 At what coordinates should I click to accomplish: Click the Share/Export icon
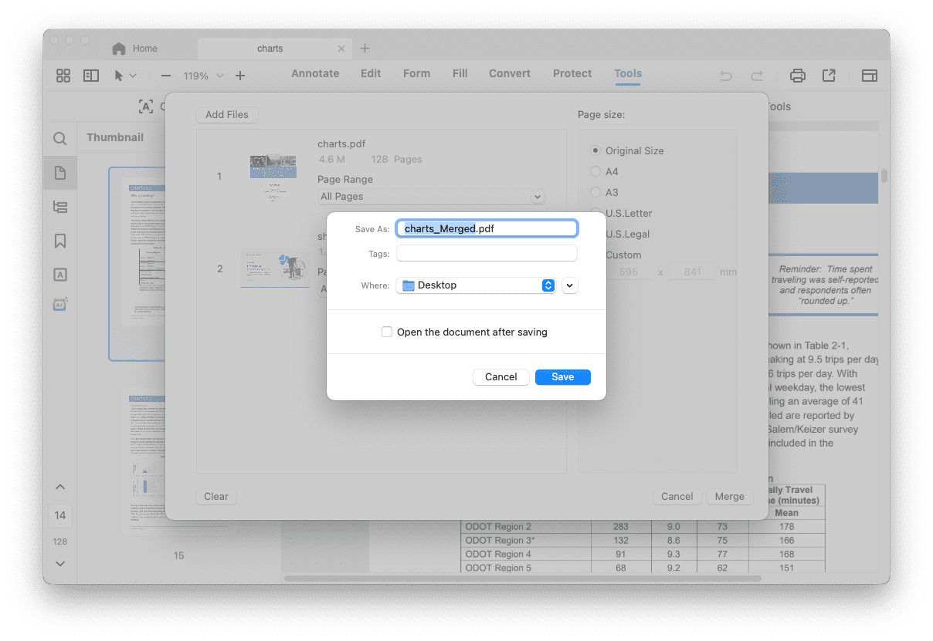(x=828, y=75)
